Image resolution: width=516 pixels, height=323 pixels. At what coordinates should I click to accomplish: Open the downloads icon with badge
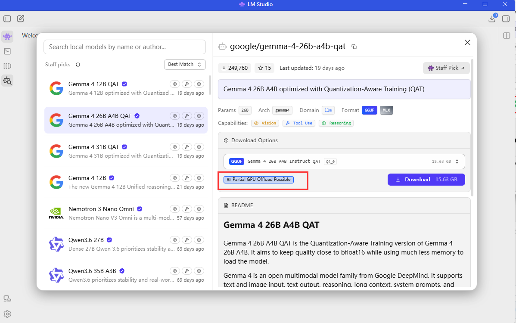coord(493,18)
